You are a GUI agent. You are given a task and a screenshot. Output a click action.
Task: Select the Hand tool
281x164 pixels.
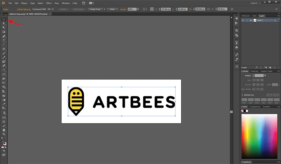pos(4,130)
